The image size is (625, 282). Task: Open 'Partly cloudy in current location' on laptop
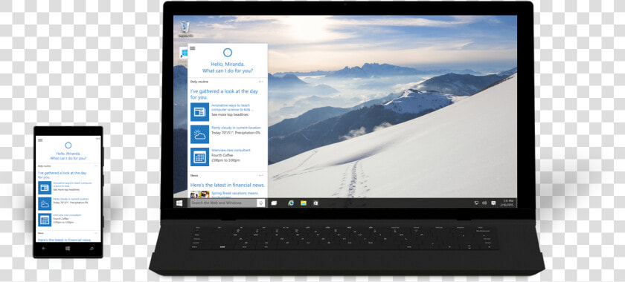click(x=236, y=128)
